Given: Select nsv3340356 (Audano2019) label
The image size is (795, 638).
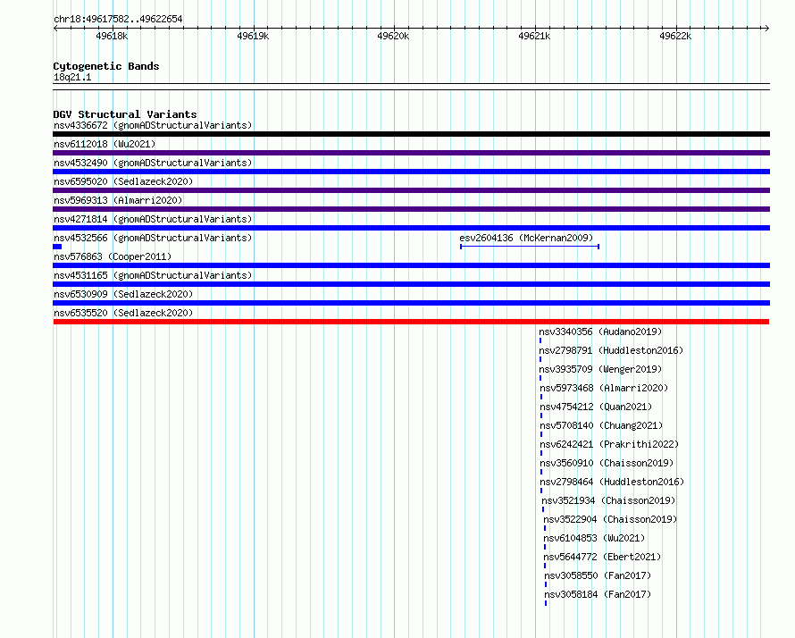Looking at the screenshot, I should 600,332.
